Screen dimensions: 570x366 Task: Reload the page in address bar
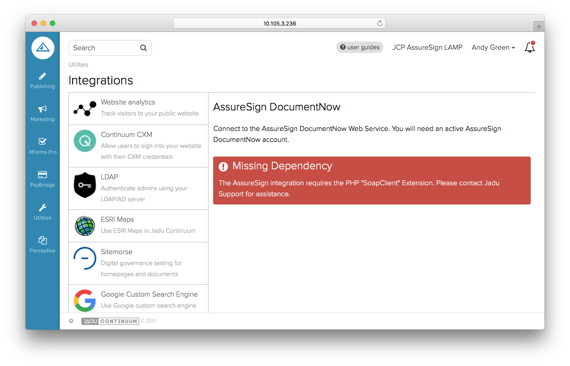[380, 23]
